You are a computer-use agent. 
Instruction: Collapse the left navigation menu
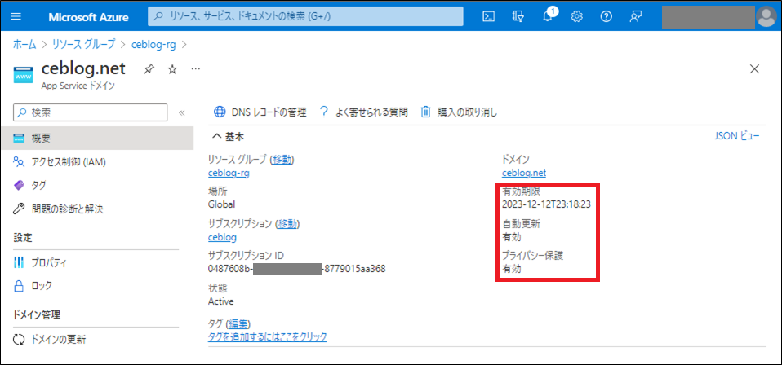pyautogui.click(x=181, y=112)
